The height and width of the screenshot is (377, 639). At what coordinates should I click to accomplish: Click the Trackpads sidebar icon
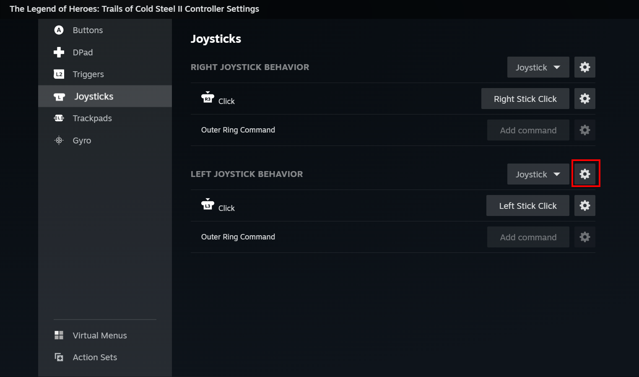[59, 118]
